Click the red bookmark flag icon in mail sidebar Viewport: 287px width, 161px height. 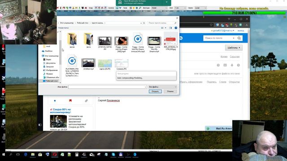[x=70, y=101]
